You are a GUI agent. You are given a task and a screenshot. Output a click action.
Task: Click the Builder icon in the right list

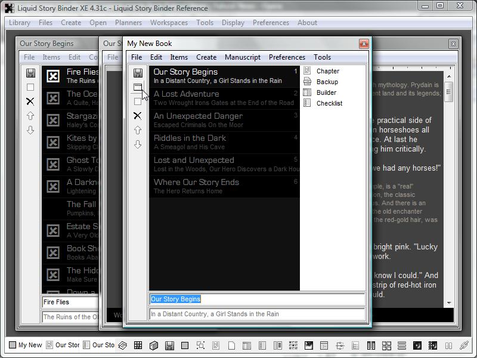(x=308, y=92)
